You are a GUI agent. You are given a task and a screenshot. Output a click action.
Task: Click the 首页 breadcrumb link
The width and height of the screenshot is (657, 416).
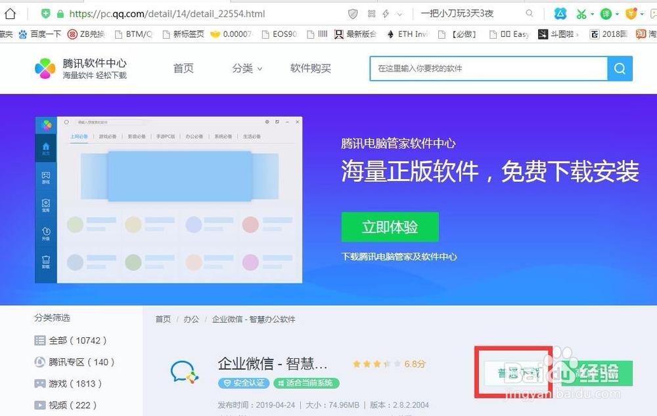tap(163, 320)
